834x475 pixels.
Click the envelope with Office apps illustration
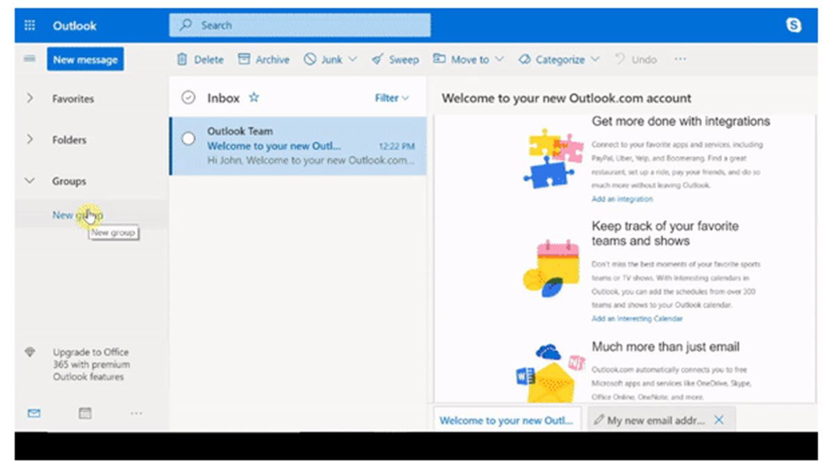tap(550, 373)
